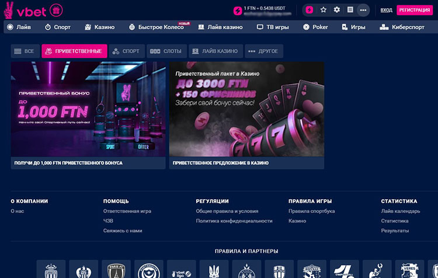Select the ВСЕ promotions filter tab
This screenshot has width=438, height=278.
[25, 51]
